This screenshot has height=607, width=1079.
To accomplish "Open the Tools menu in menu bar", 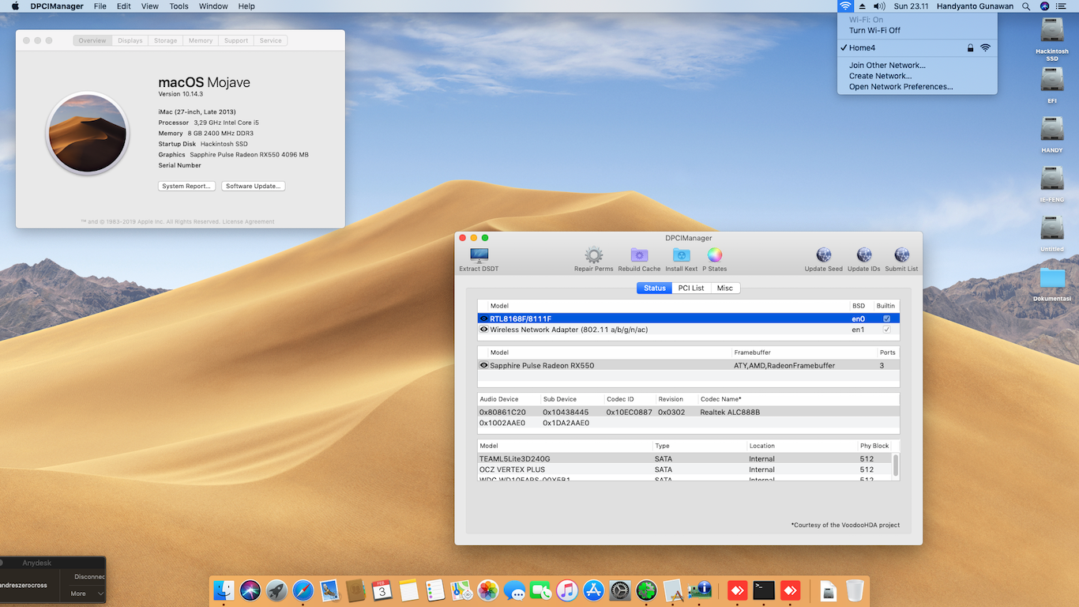I will pos(179,6).
